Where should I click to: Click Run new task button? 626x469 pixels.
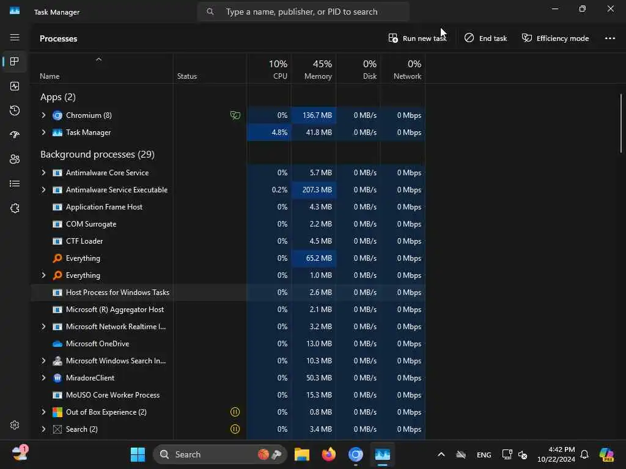coord(417,38)
